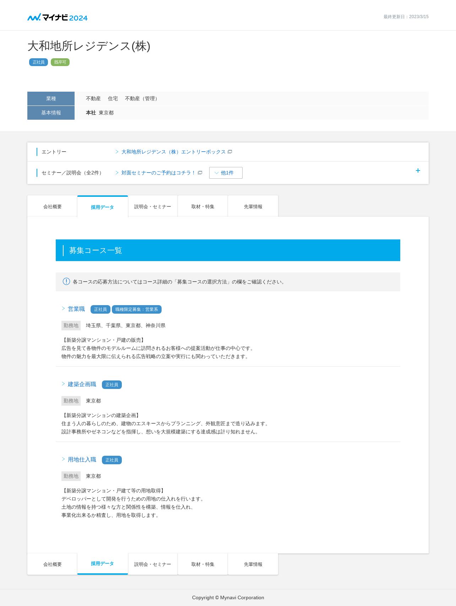Switch to bottom 説明会・セミナー tab

[153, 564]
